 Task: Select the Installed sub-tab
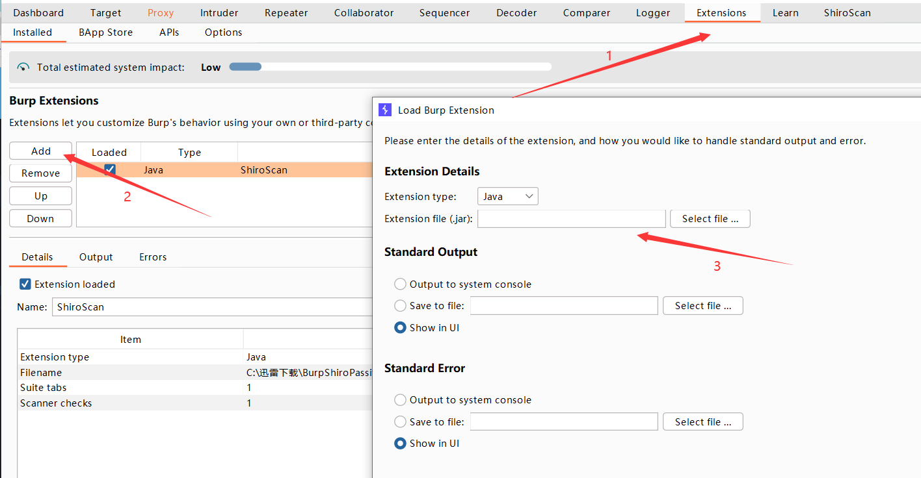point(33,32)
